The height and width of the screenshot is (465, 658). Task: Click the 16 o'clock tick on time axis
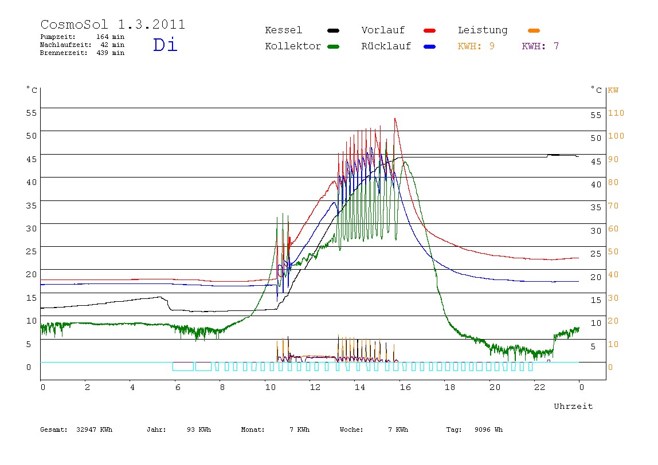pyautogui.click(x=405, y=388)
